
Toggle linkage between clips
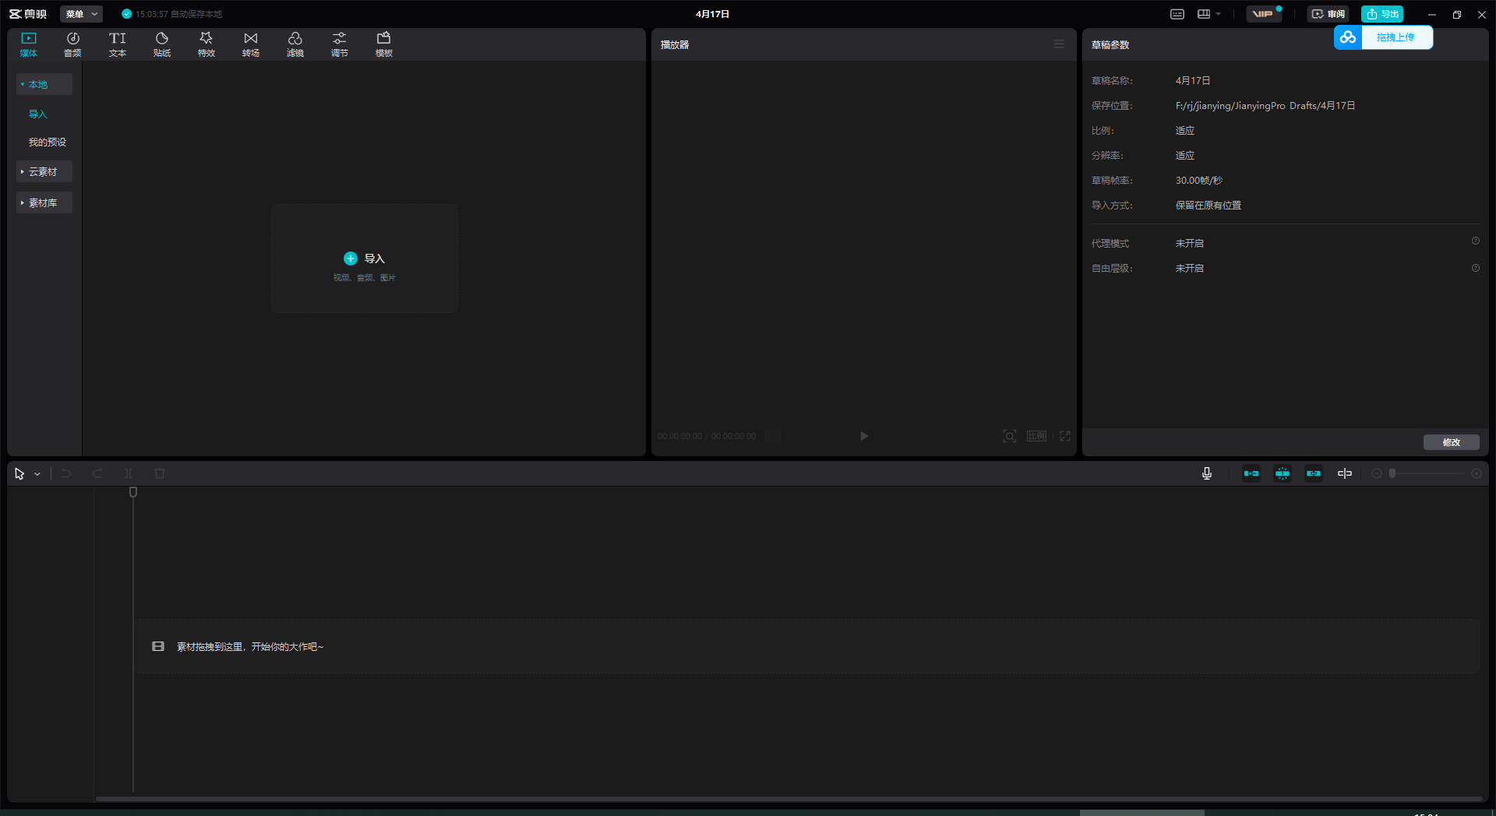pyautogui.click(x=1314, y=473)
